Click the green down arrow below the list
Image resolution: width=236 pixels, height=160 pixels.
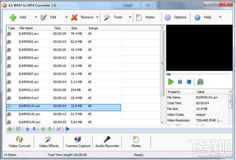tap(50, 129)
